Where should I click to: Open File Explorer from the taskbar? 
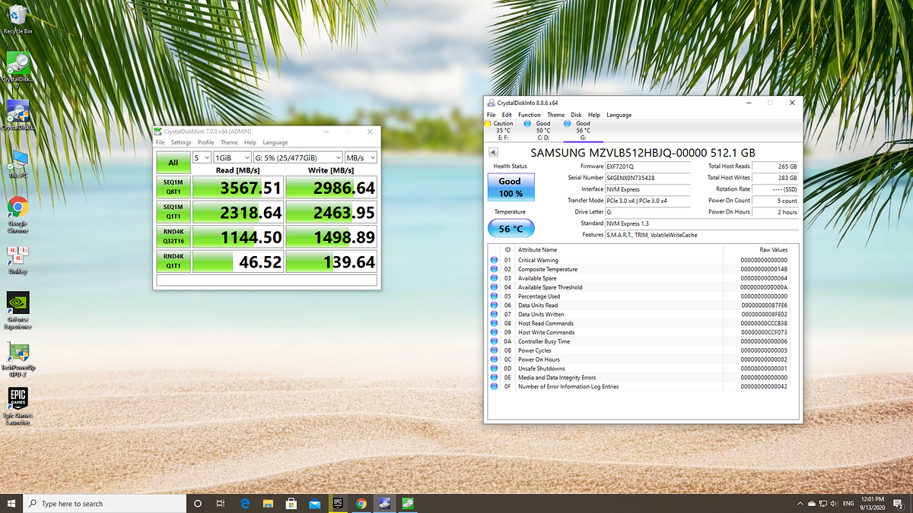(268, 503)
